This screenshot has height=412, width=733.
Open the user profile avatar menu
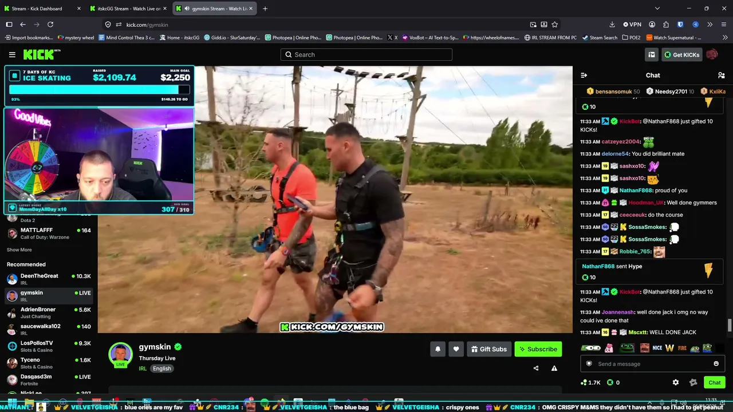click(712, 54)
